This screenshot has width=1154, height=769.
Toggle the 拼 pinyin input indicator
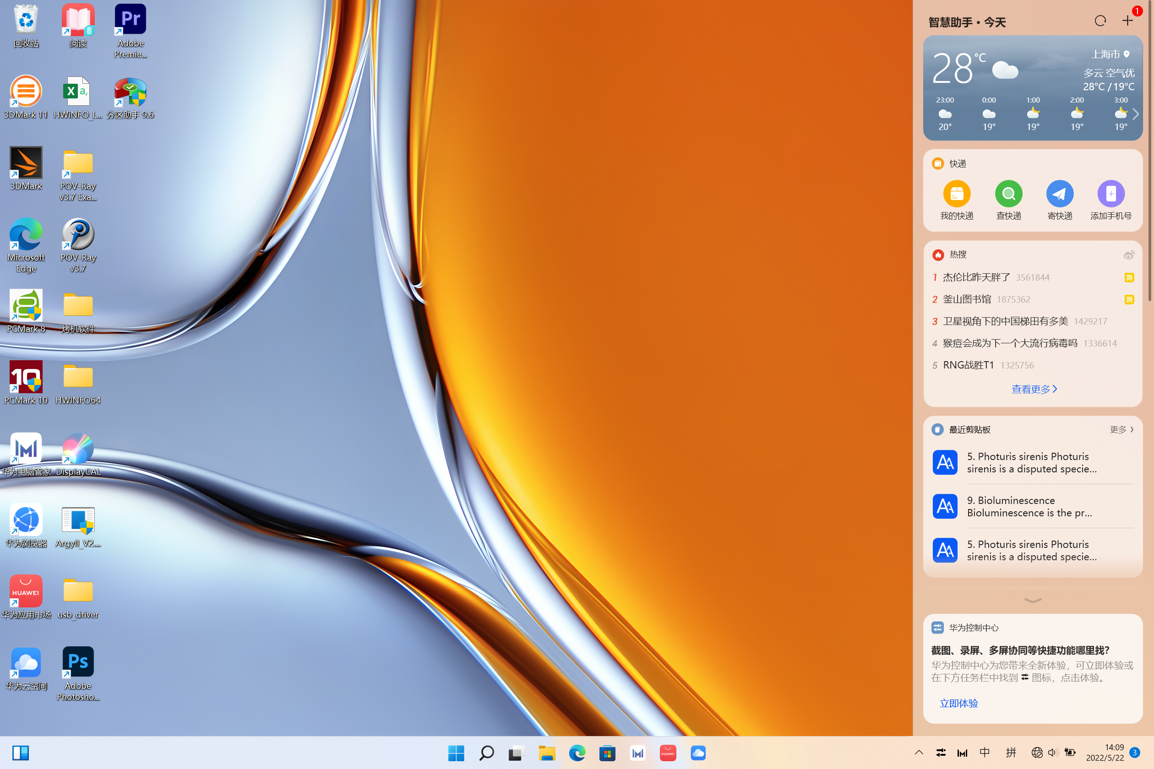[1011, 753]
